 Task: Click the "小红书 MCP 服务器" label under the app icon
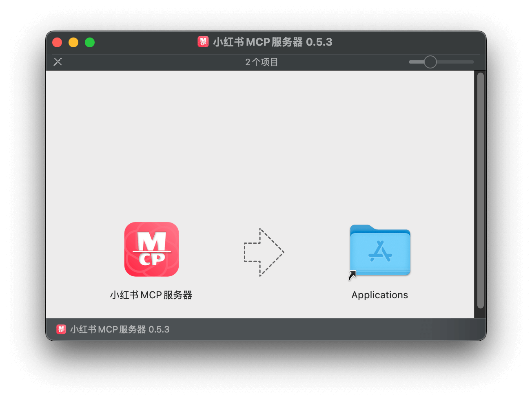[151, 295]
